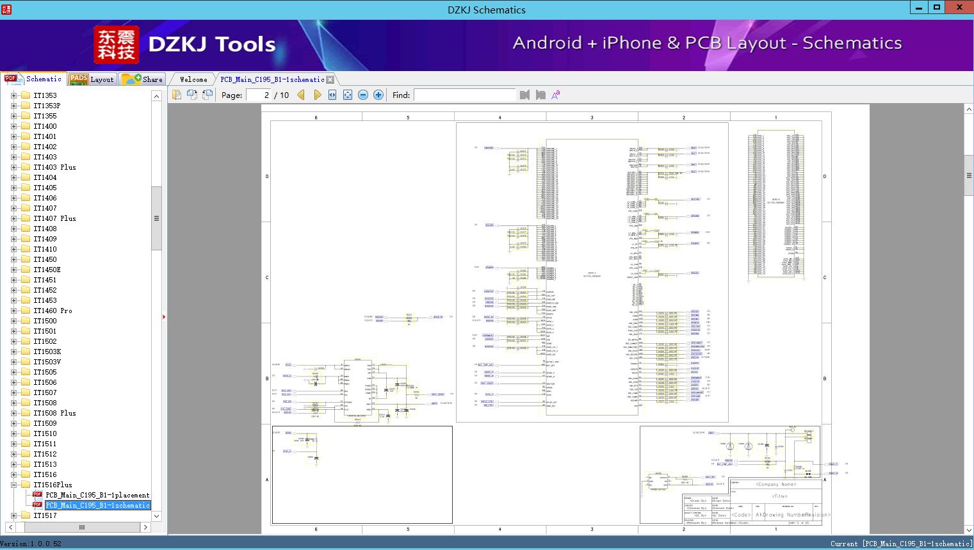Click the DZKJ app icon in title bar
974x550 pixels.
tap(6, 9)
